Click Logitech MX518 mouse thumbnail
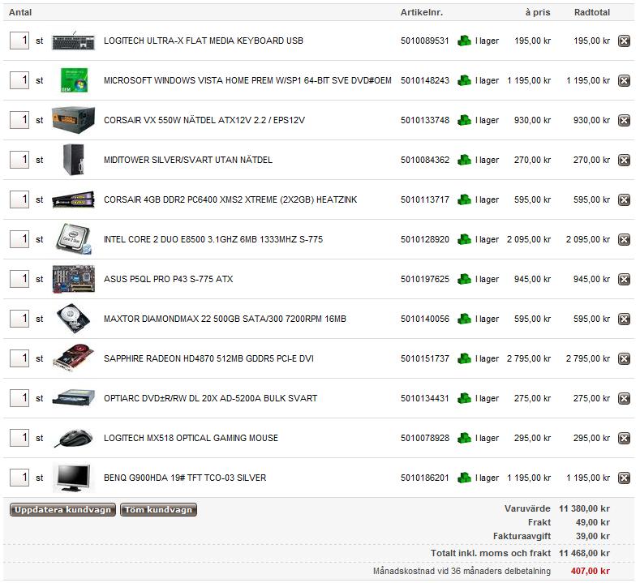Viewport: 640px width, 583px height. tap(74, 438)
